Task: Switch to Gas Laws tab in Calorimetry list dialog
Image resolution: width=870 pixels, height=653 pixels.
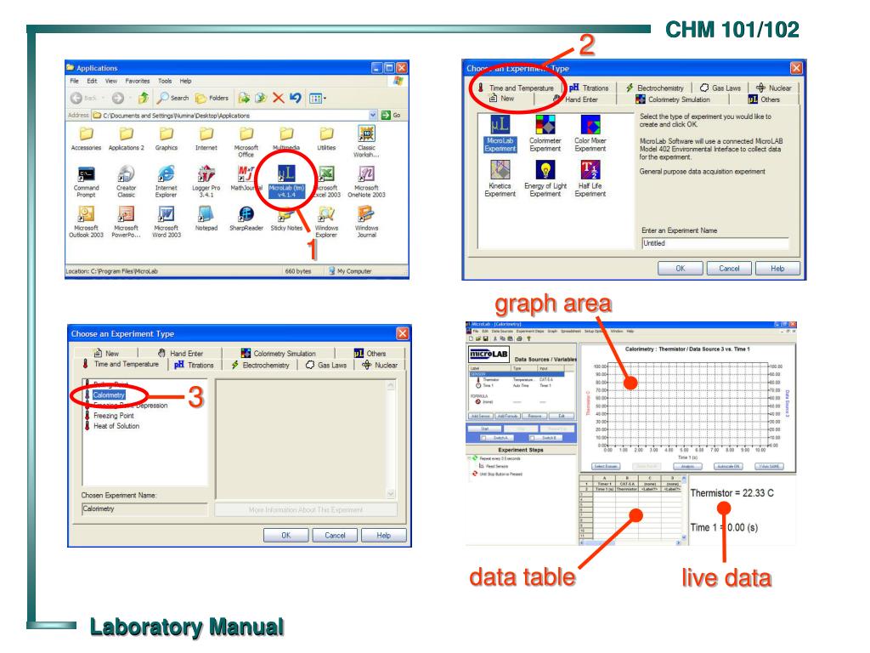Action: coord(326,365)
